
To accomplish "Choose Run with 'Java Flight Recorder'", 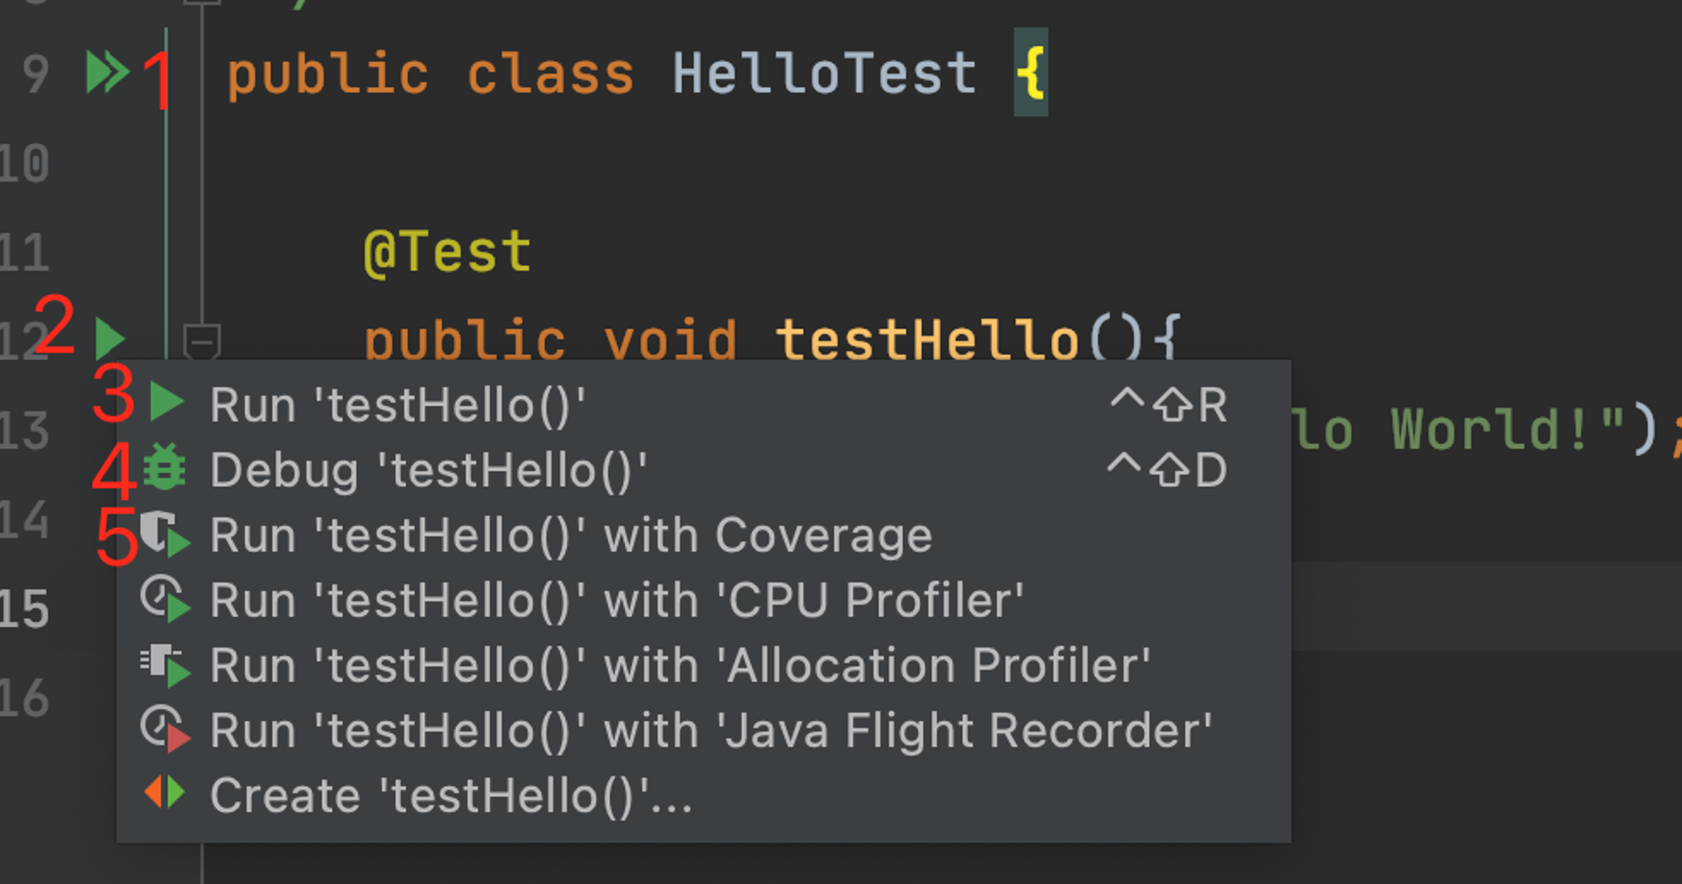I will coord(703,730).
